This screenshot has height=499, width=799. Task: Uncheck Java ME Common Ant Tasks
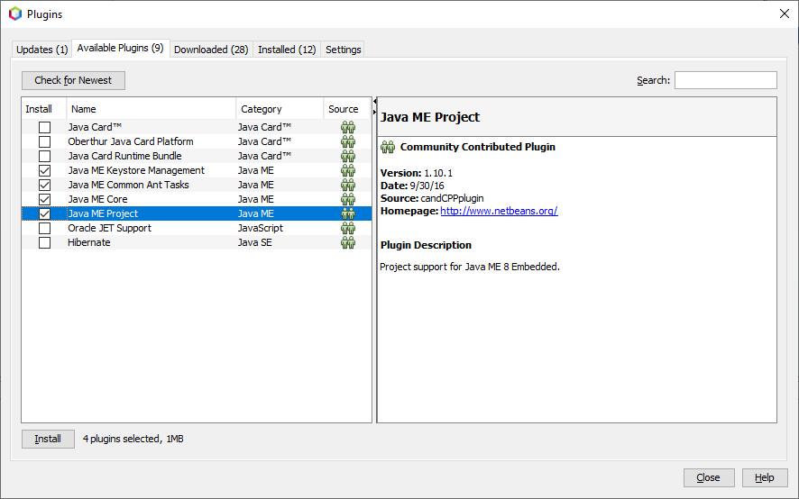point(45,185)
